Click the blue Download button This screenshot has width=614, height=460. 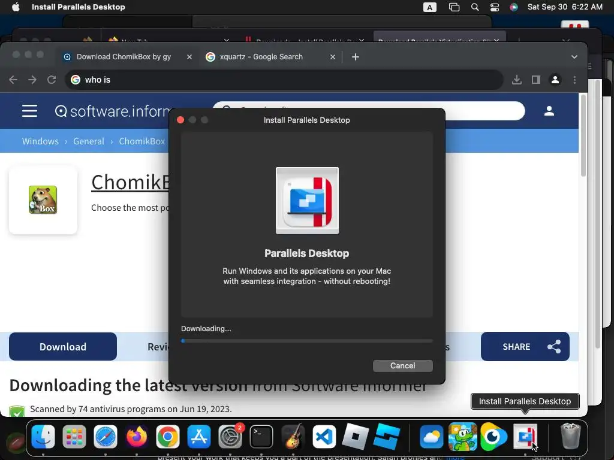[62, 347]
